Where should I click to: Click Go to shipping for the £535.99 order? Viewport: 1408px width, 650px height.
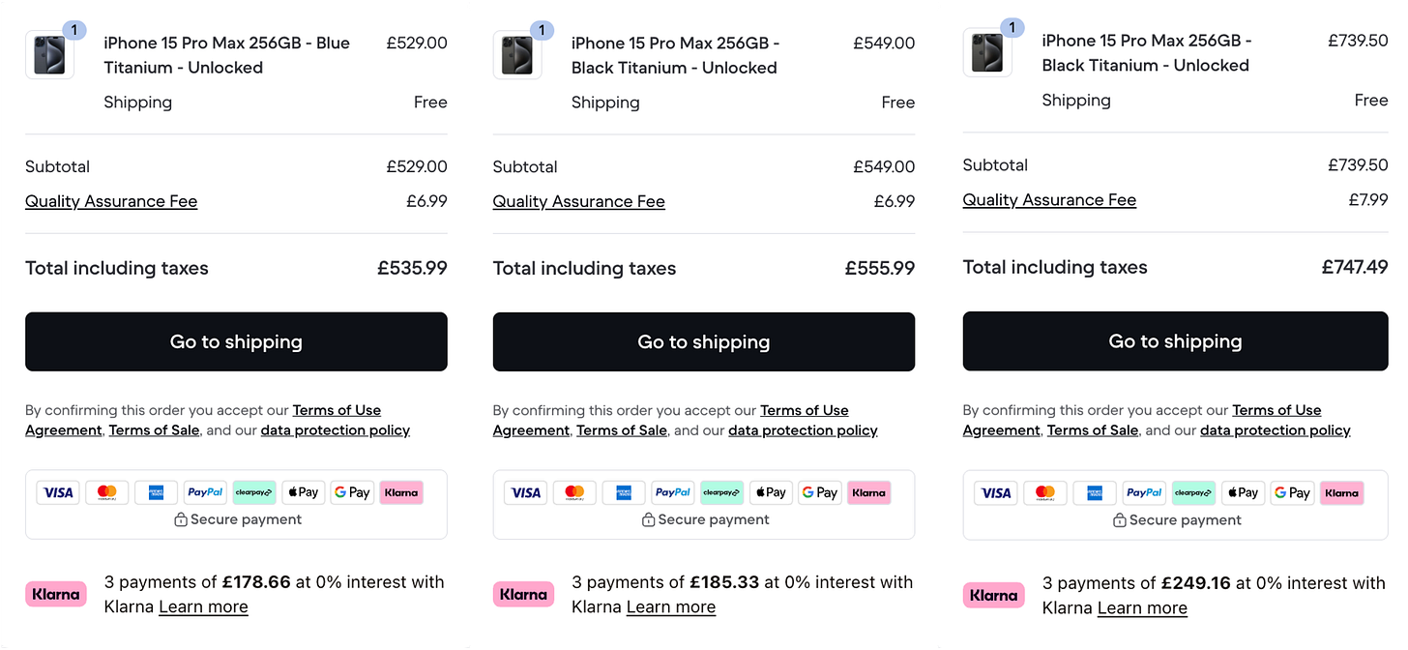[x=236, y=341]
